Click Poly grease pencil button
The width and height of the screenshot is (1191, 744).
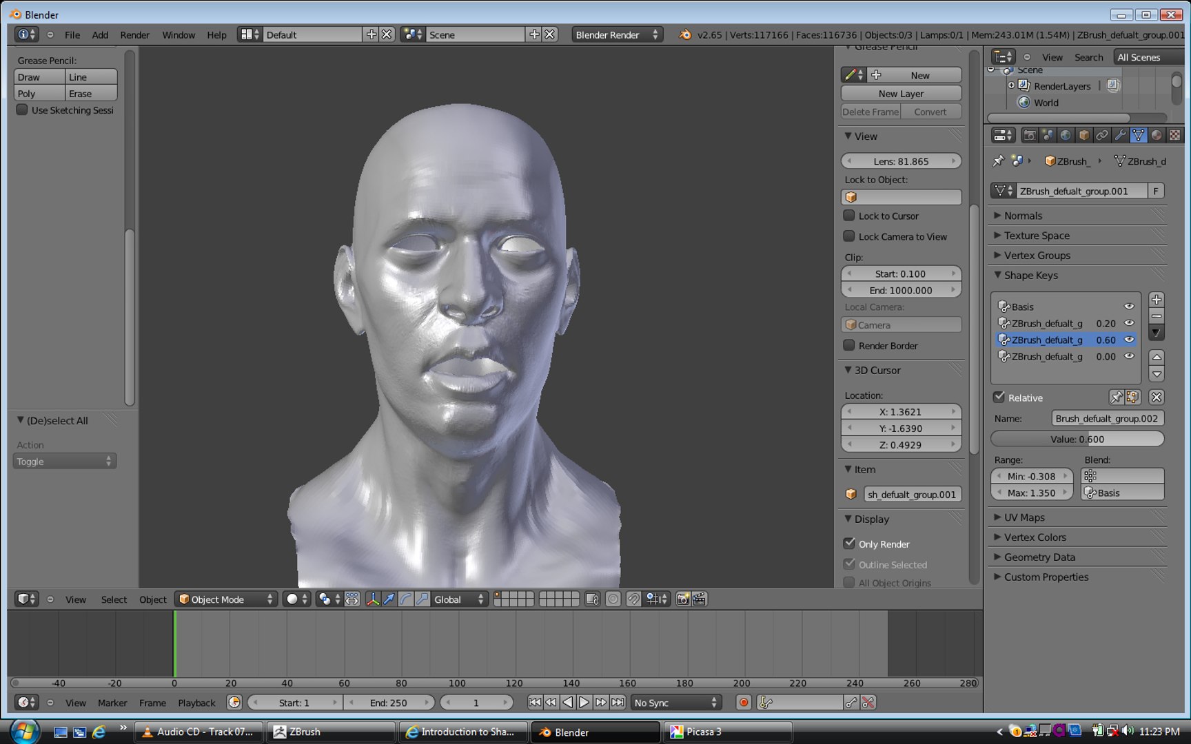click(x=39, y=94)
